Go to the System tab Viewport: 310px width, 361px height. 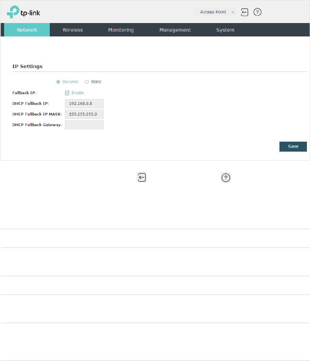pos(225,30)
